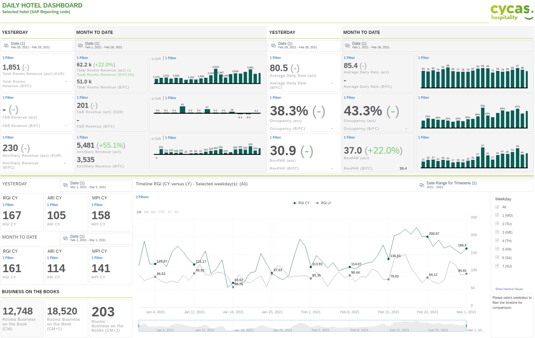Open 1 Filter link under MPI CY showing 158
Image resolution: width=535 pixels, height=338 pixels.
point(97,205)
